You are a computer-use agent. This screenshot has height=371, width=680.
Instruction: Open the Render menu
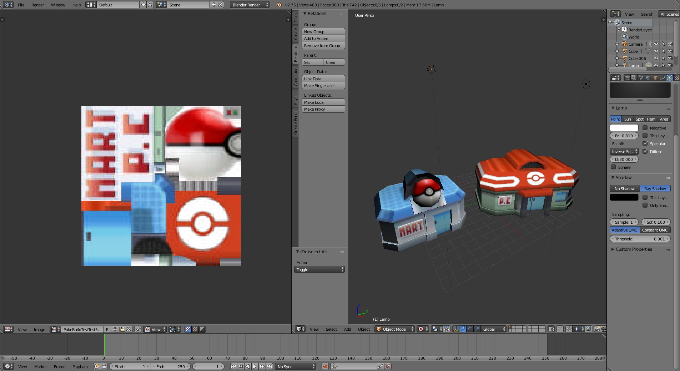click(37, 5)
